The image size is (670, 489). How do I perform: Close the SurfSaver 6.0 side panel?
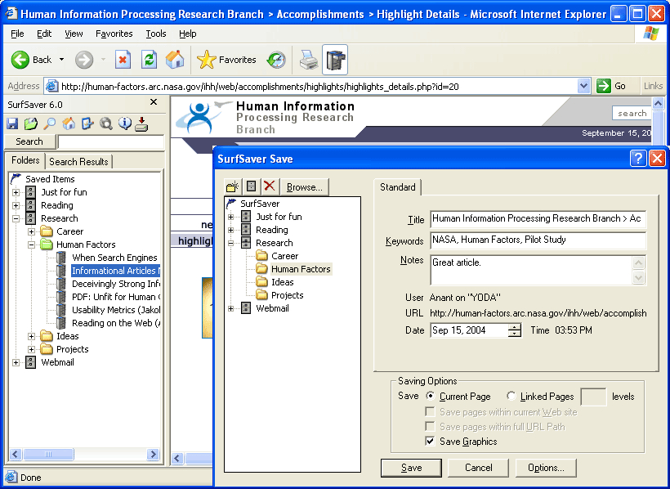154,102
